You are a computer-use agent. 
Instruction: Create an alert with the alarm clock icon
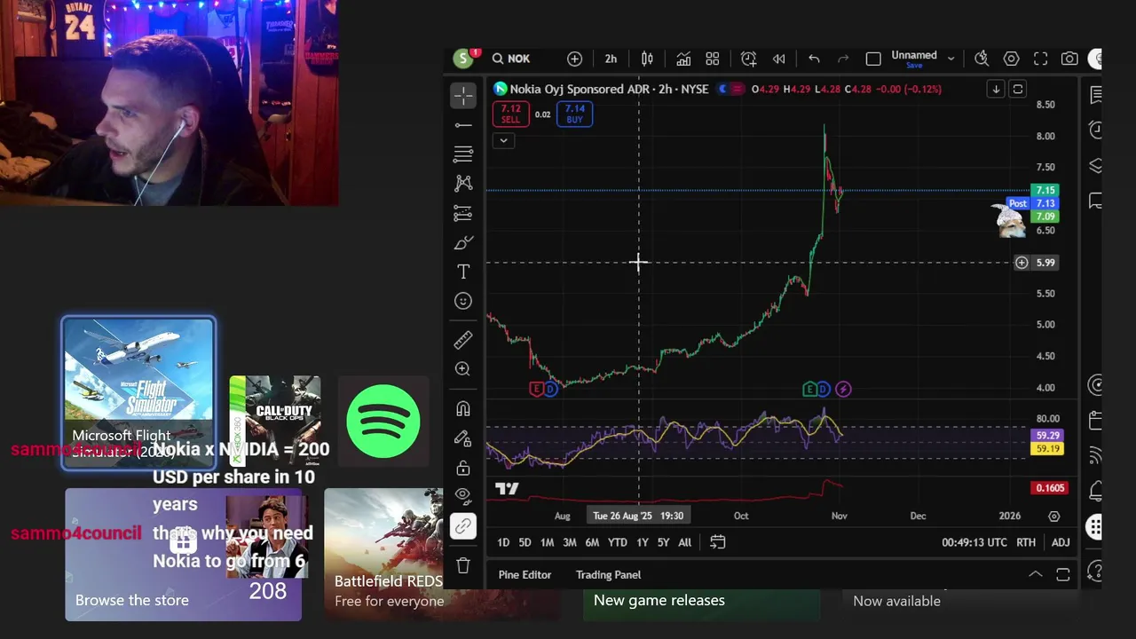748,59
